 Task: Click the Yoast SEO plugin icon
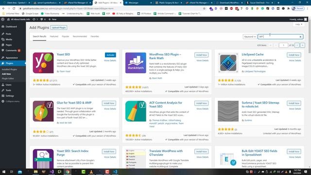point(43,63)
